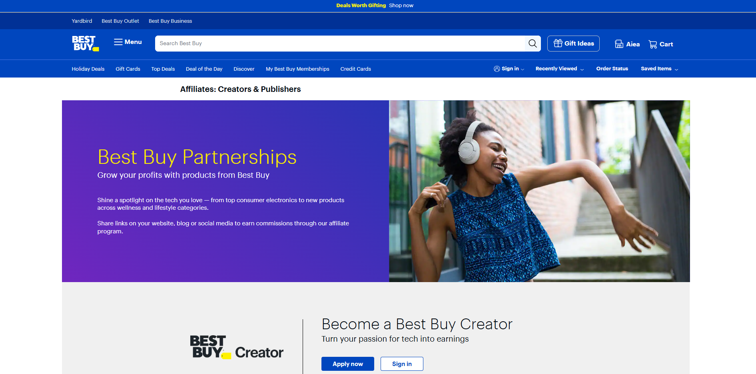Viewport: 756px width, 374px height.
Task: Expand the Recently Viewed dropdown
Action: [560, 69]
